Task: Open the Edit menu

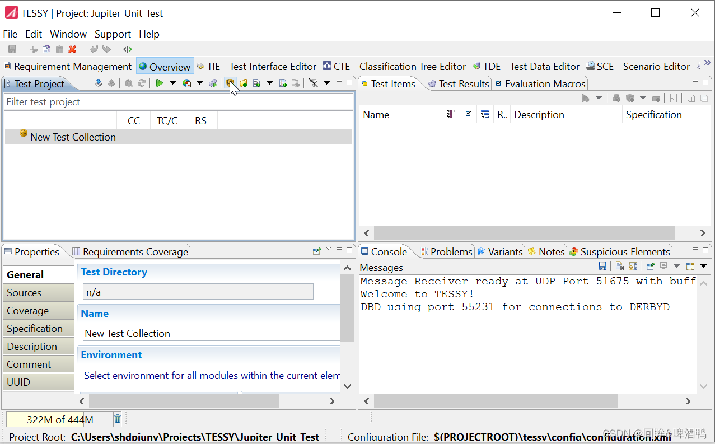Action: coord(34,34)
